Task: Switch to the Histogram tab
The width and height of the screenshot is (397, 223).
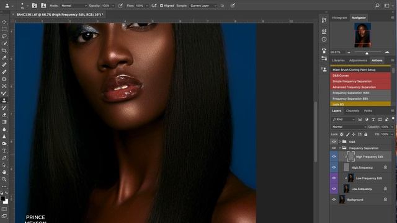Action: click(339, 18)
